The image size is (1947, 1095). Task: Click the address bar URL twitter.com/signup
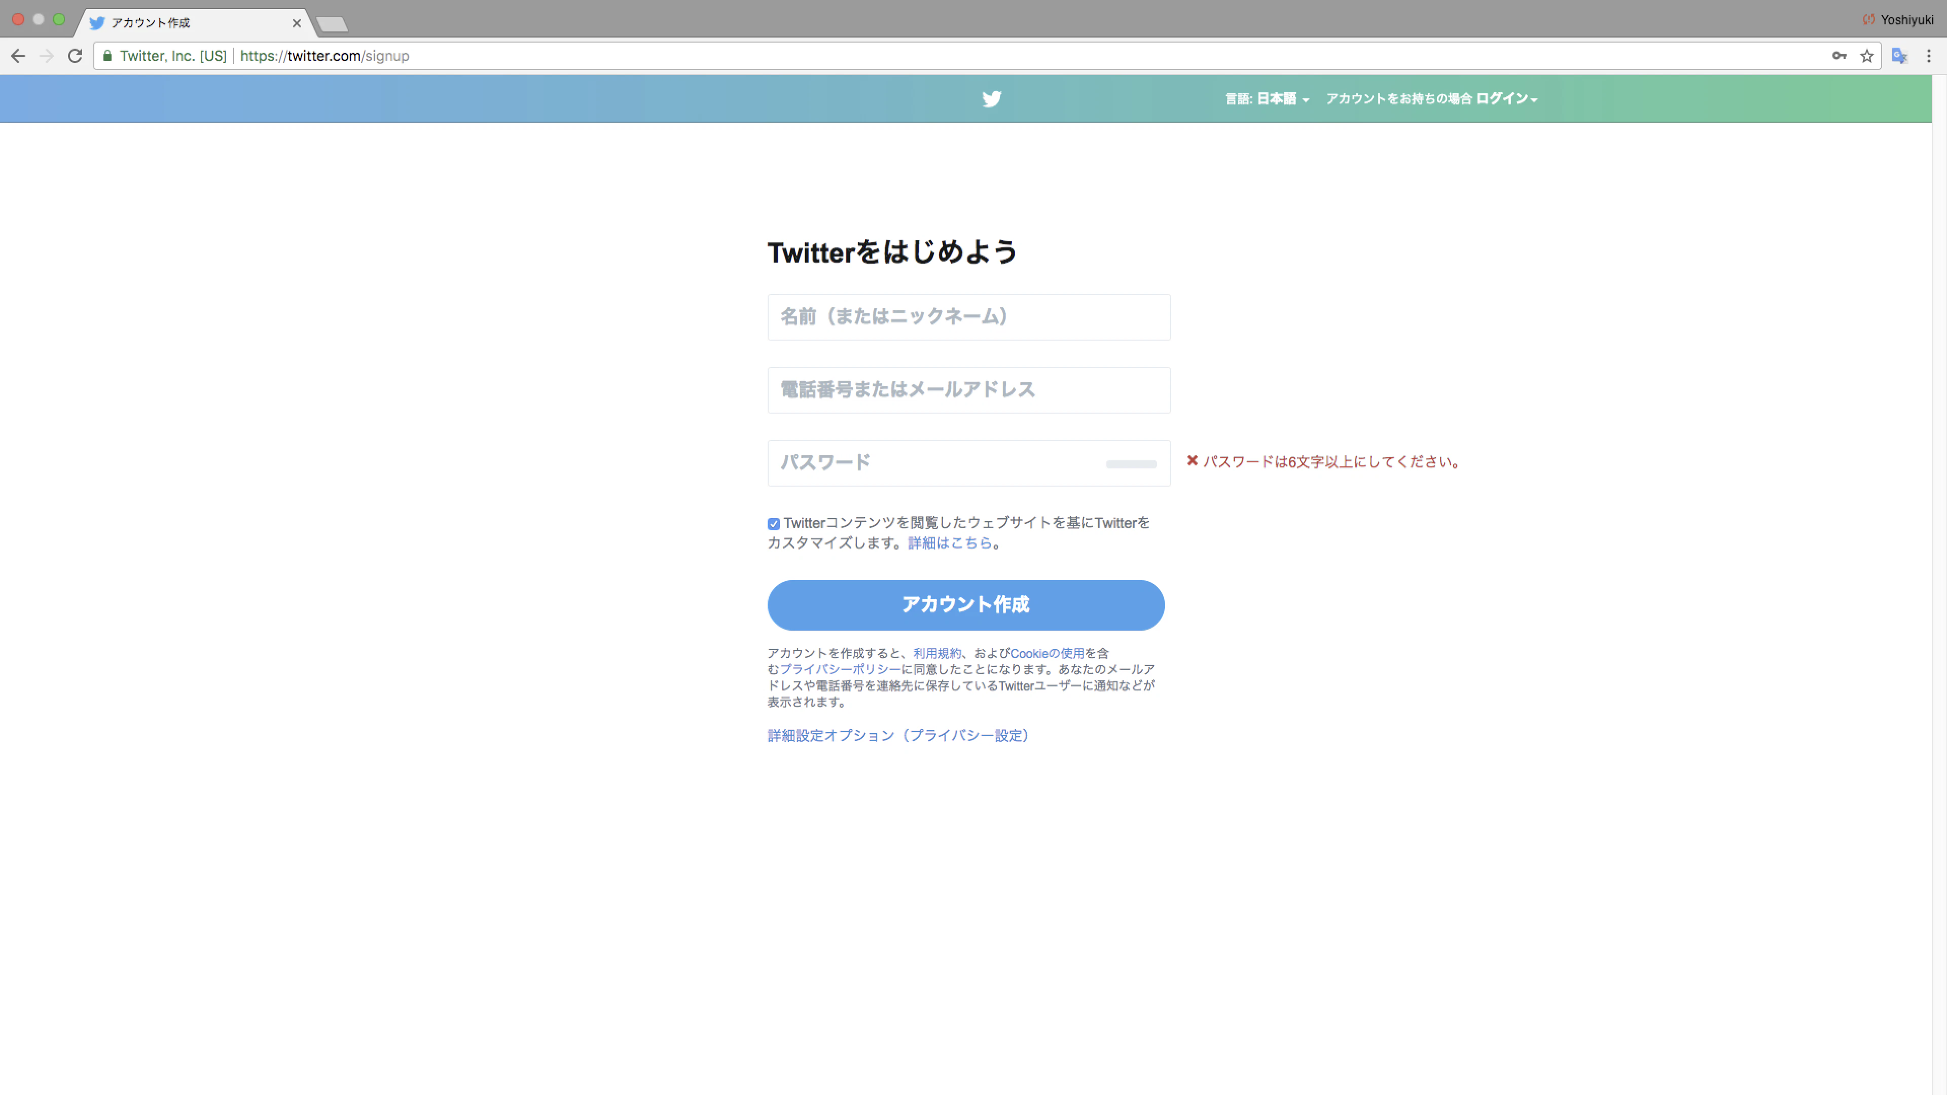(324, 56)
